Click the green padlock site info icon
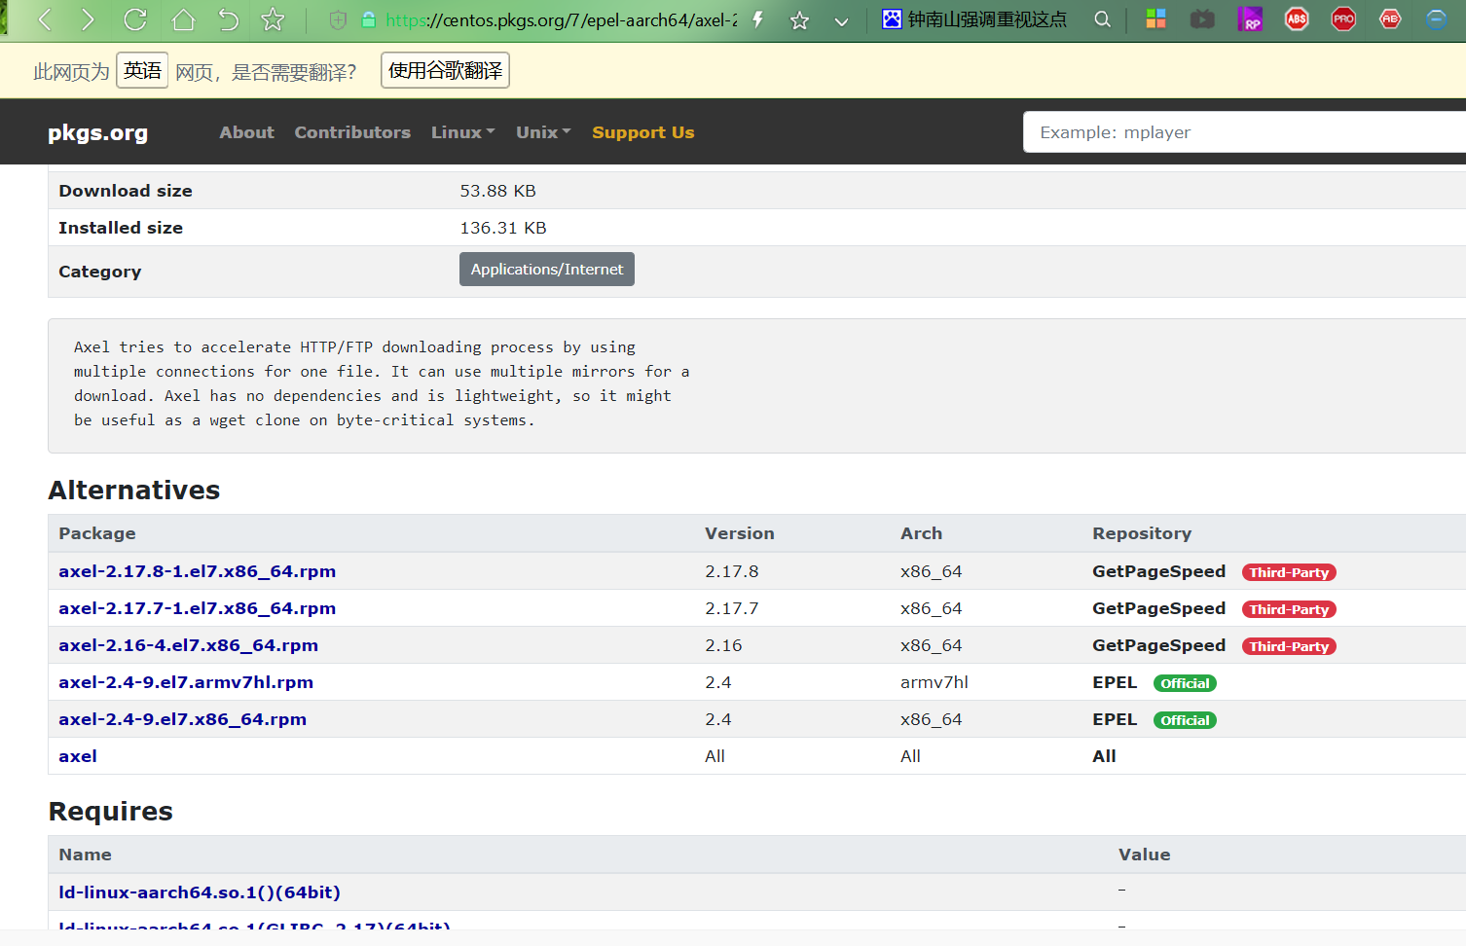1466x946 pixels. click(368, 19)
